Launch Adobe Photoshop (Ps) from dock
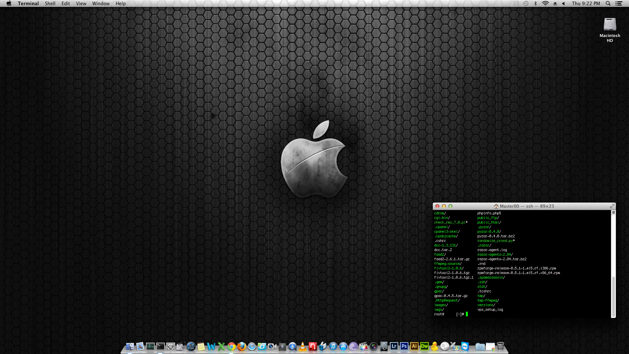The image size is (629, 354). 404,346
